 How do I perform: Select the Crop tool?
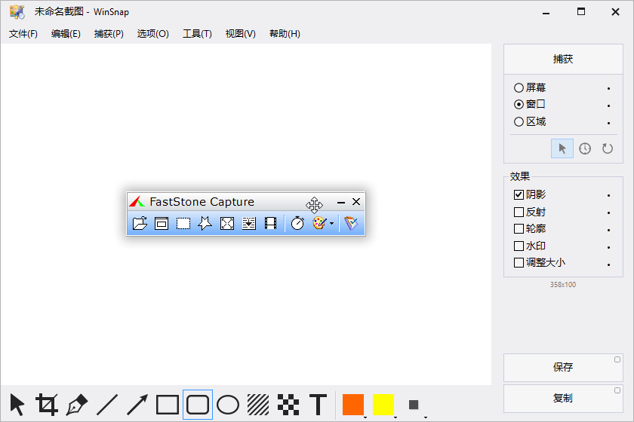47,405
